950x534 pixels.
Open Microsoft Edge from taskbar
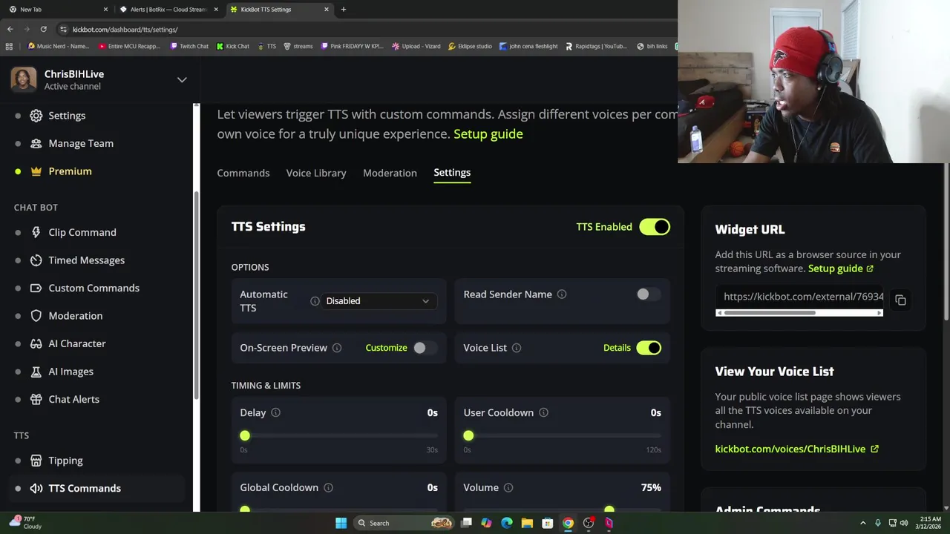click(507, 523)
